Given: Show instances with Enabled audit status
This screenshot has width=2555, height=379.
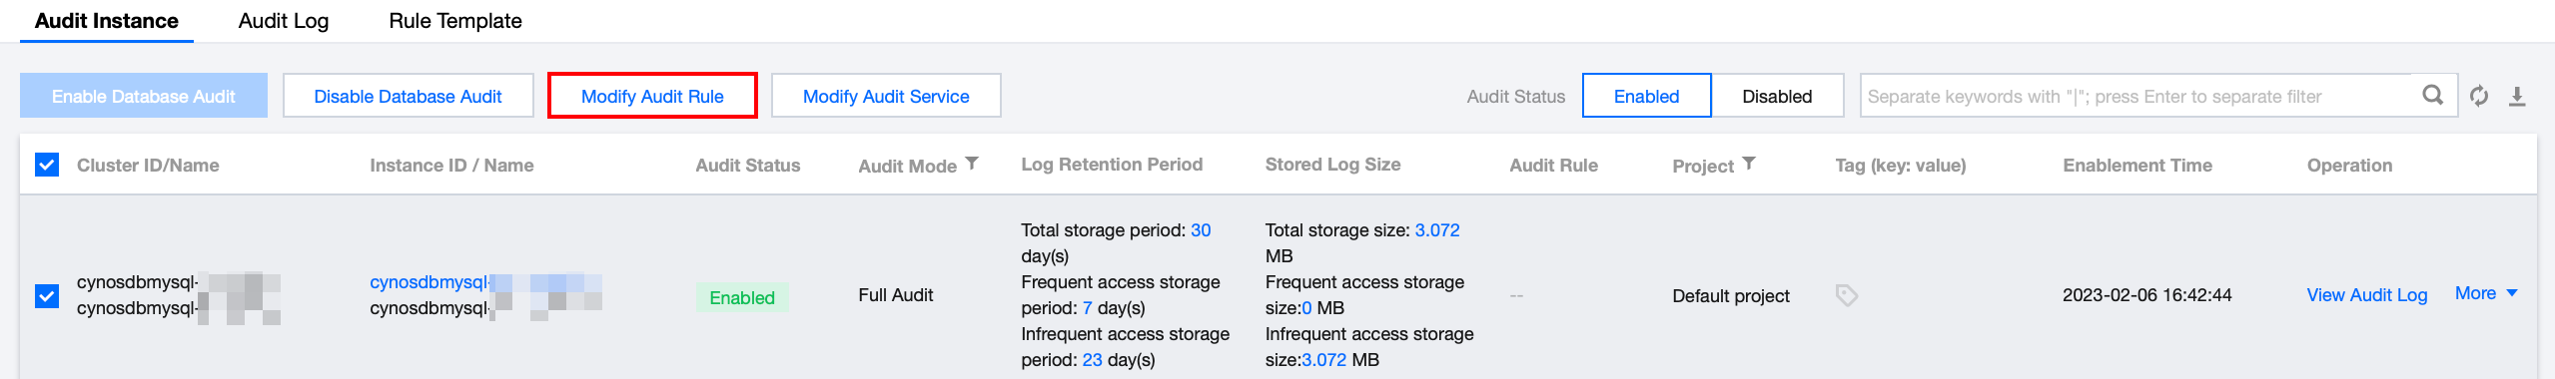Looking at the screenshot, I should click(1646, 96).
